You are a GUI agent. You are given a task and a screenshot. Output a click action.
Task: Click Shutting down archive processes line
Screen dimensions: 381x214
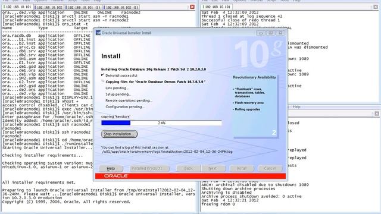point(238,189)
